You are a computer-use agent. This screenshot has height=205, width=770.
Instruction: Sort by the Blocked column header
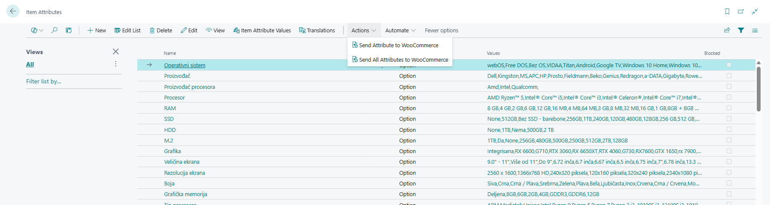point(712,53)
